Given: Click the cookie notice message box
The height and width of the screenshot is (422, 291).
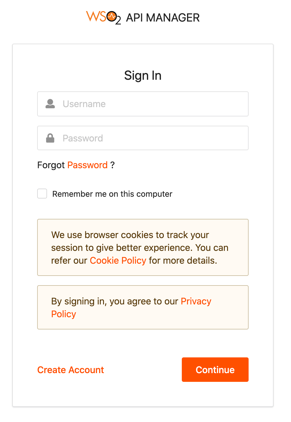Looking at the screenshot, I should coord(143,247).
